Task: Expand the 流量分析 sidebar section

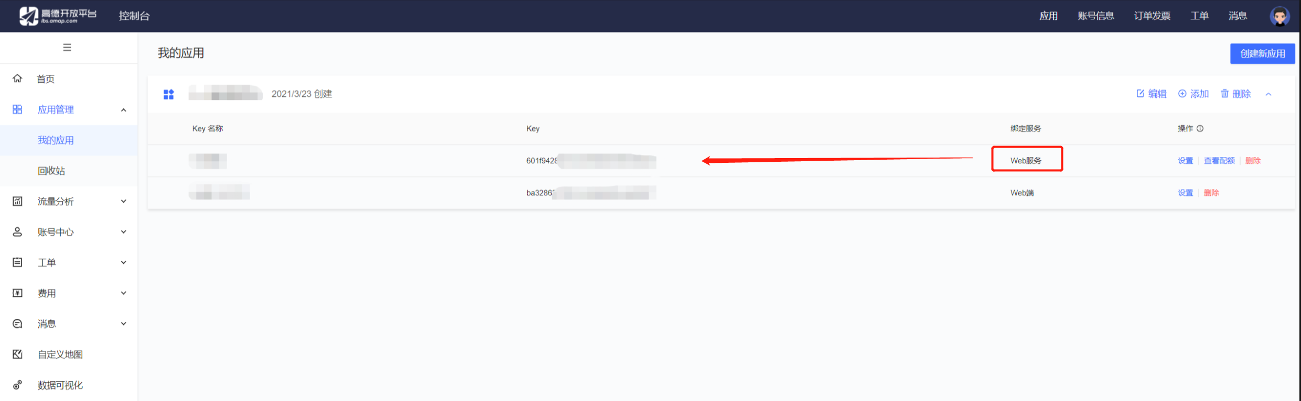Action: coord(124,202)
